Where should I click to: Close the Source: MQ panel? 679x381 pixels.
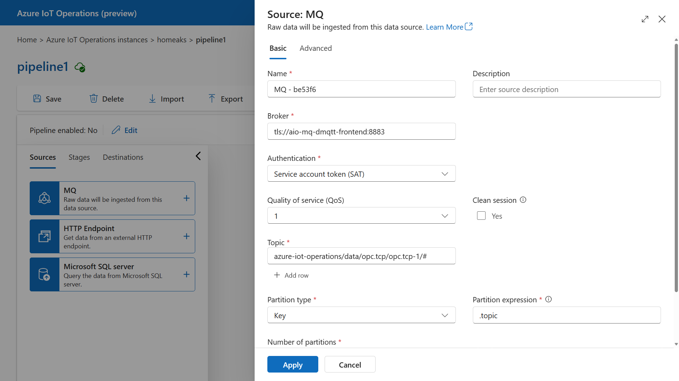point(662,19)
